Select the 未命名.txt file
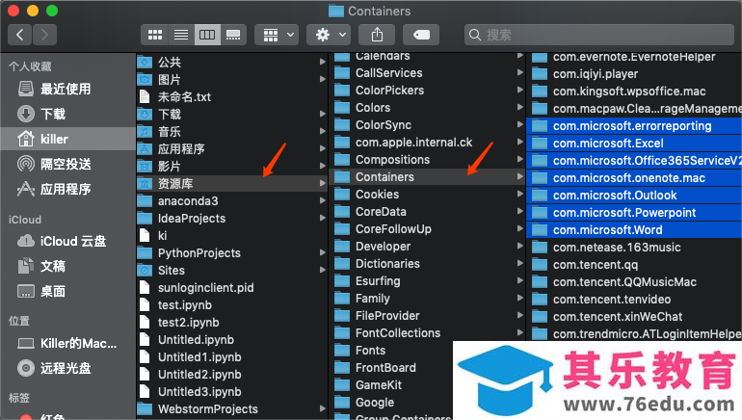 (x=232, y=97)
